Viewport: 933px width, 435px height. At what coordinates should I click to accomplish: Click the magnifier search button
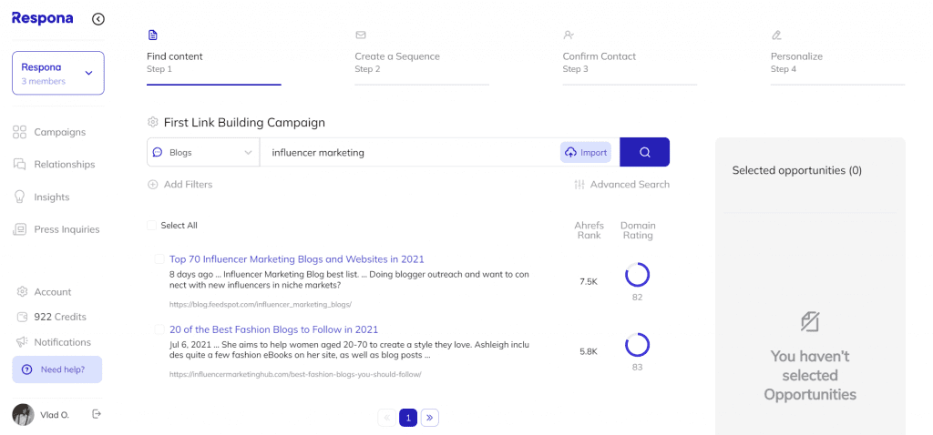(x=644, y=152)
